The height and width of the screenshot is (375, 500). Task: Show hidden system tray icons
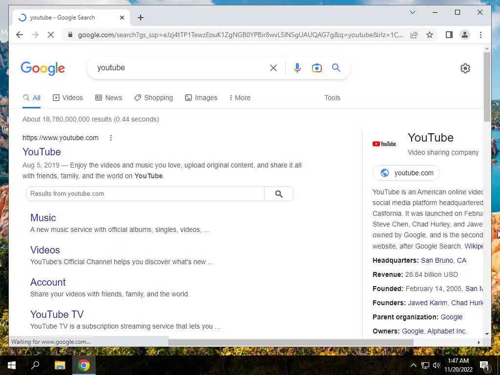(x=413, y=365)
